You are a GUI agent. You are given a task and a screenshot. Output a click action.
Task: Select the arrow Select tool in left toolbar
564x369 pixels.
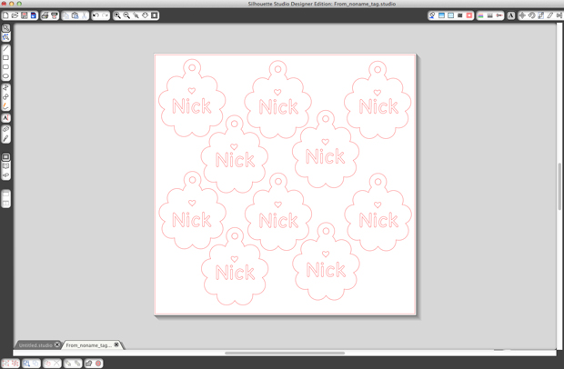point(5,27)
